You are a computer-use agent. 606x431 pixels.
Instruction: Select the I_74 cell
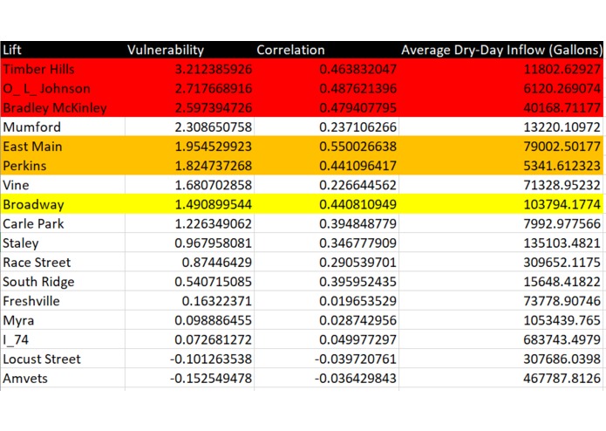tap(63, 339)
